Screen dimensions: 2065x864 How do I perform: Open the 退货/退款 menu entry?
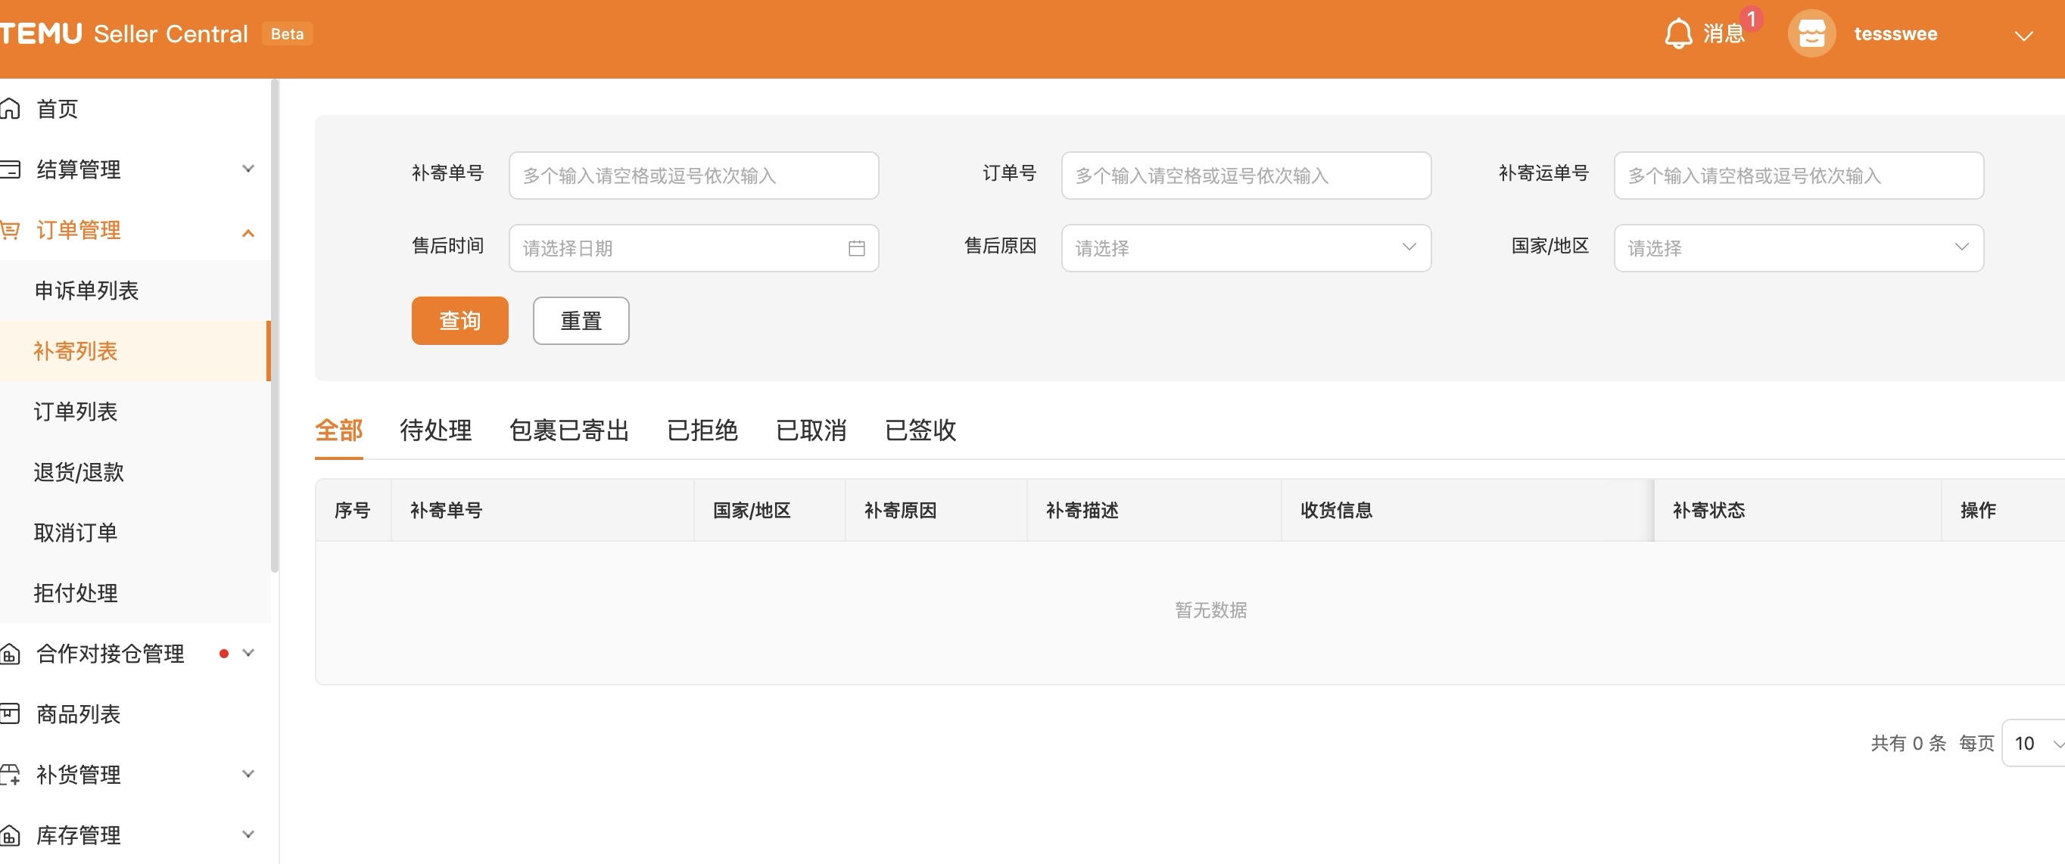(78, 472)
